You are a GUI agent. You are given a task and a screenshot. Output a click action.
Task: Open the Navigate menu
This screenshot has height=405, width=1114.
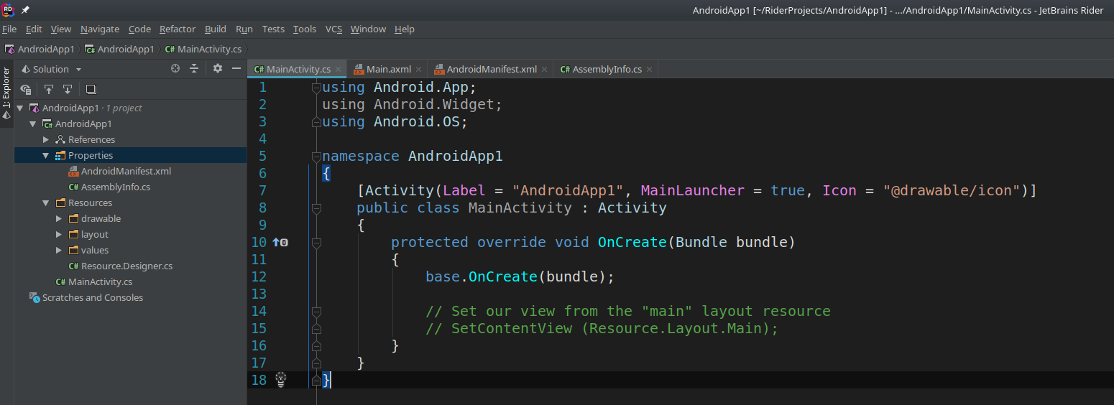(x=100, y=29)
